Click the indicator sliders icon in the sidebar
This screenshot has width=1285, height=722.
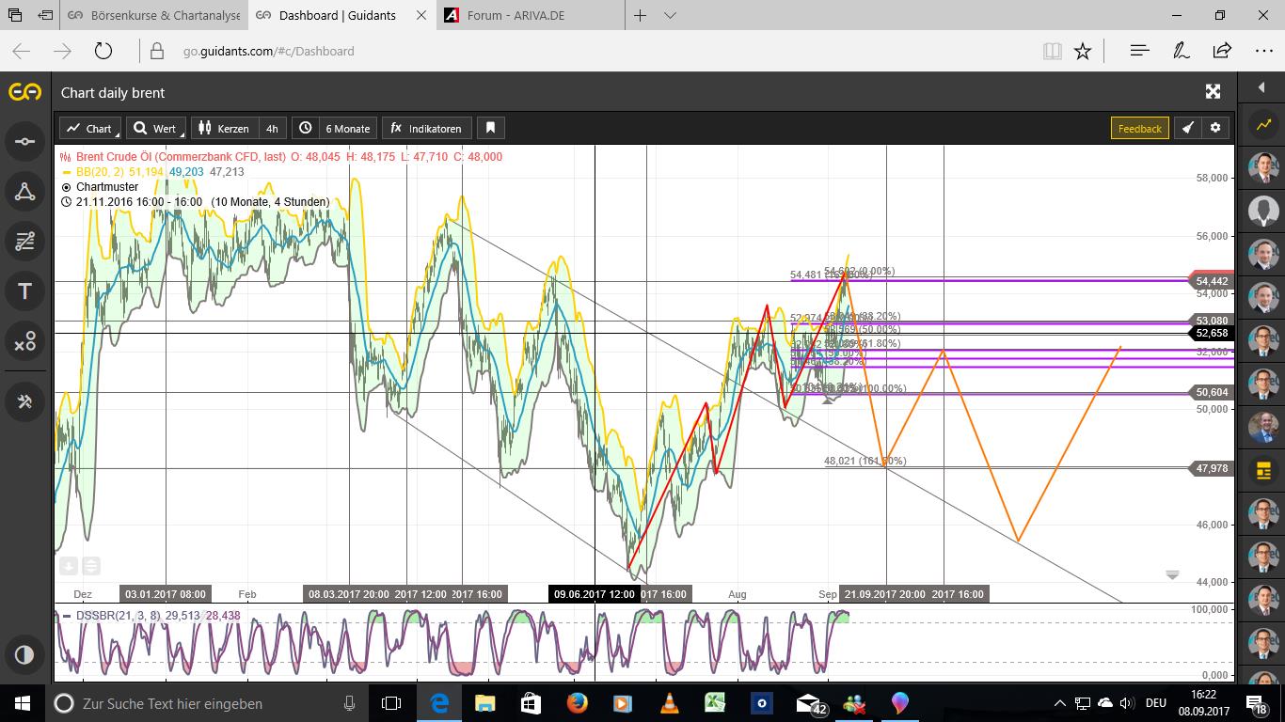24,241
